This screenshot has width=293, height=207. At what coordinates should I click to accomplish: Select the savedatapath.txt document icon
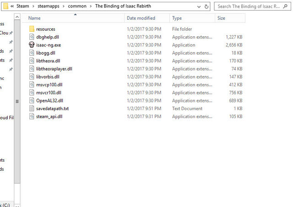pyautogui.click(x=32, y=108)
